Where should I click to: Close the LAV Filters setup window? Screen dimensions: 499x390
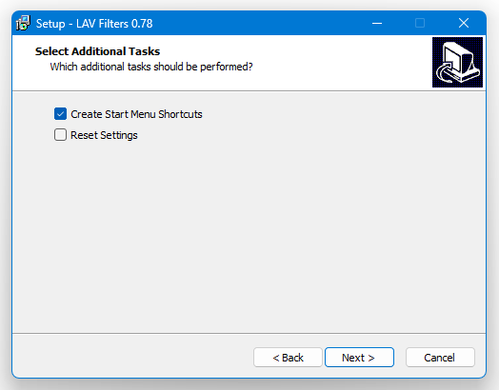click(464, 23)
